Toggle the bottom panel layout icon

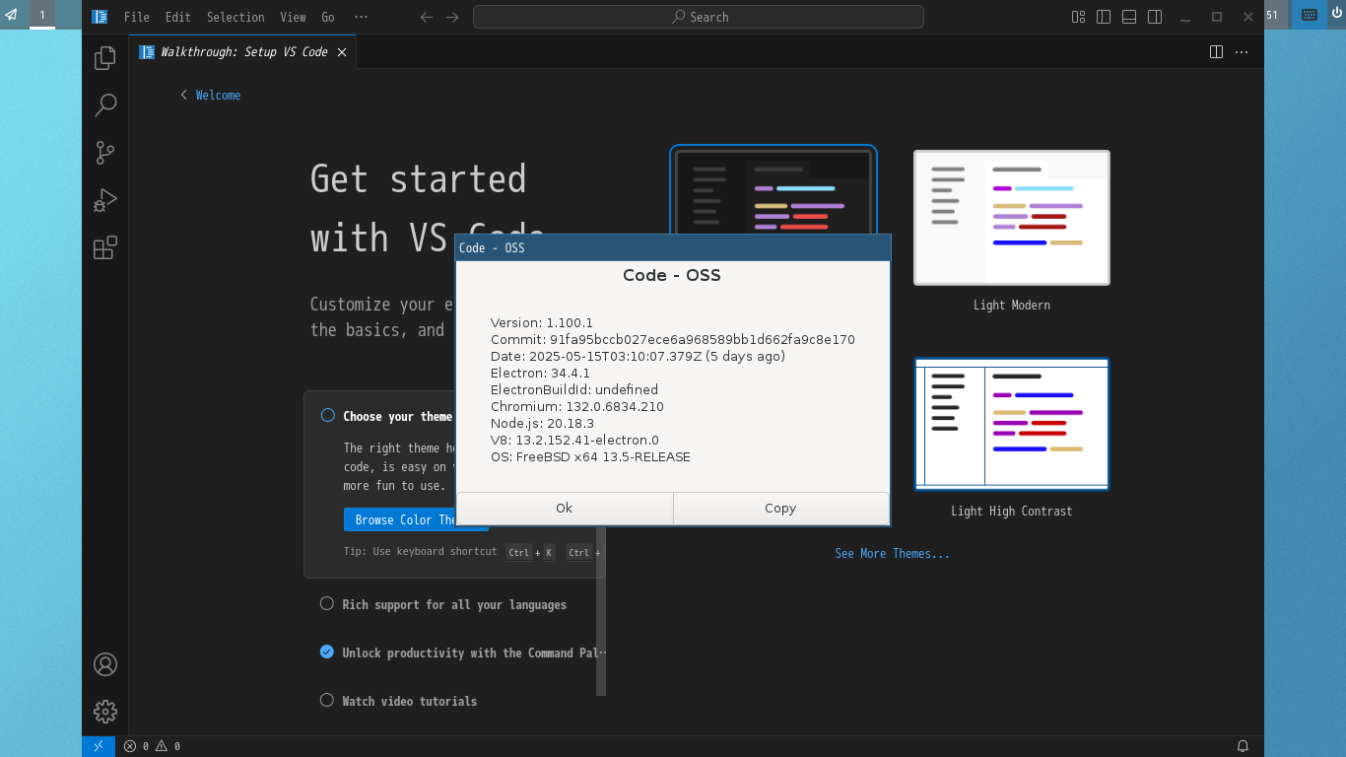tap(1129, 17)
